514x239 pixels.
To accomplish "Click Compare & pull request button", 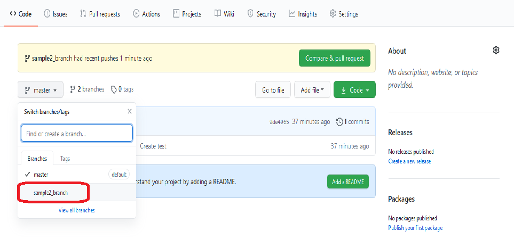I will [x=334, y=58].
